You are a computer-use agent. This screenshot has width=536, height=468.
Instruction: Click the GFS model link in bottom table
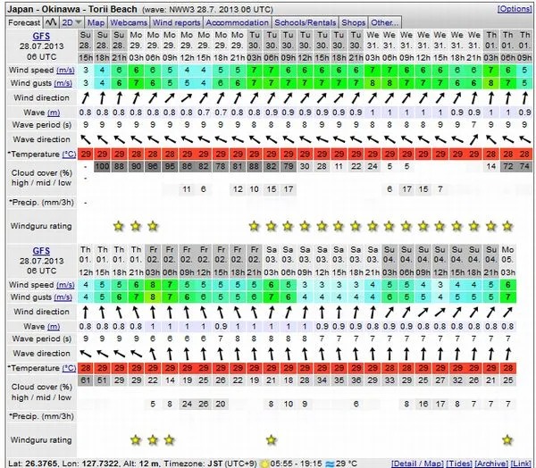tap(42, 247)
